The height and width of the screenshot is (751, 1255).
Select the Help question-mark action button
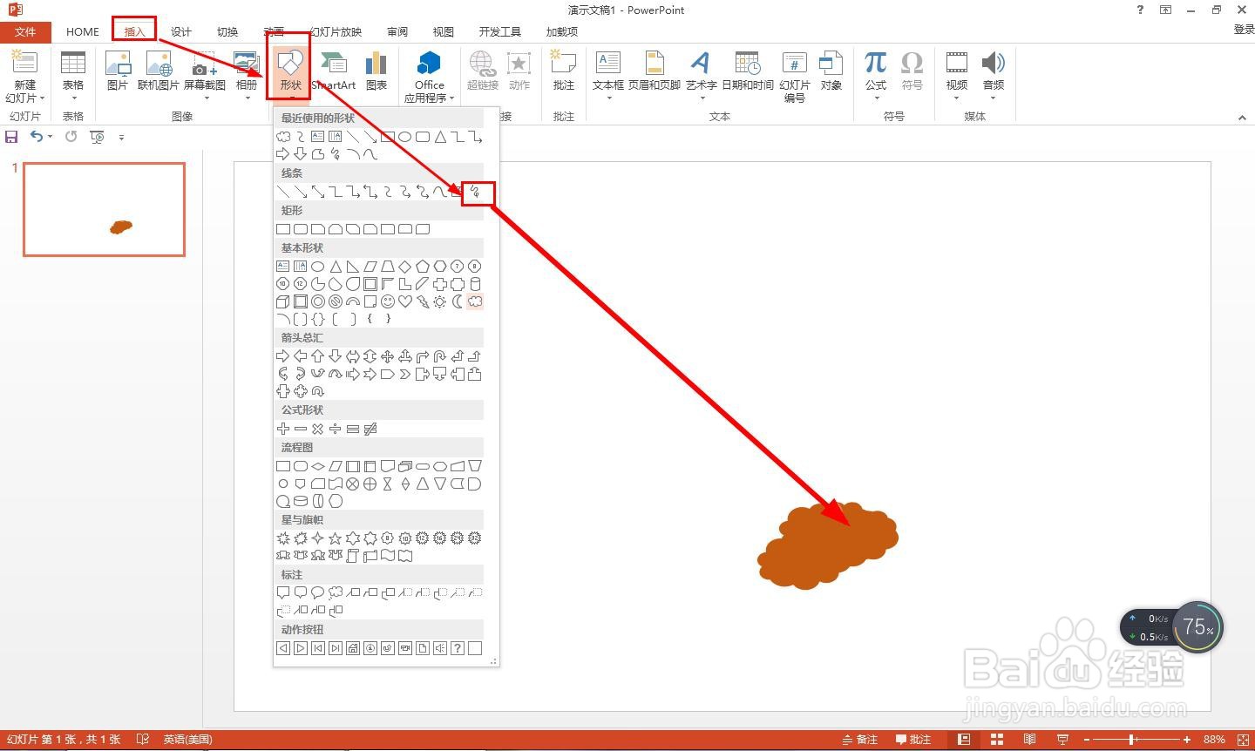click(x=458, y=648)
